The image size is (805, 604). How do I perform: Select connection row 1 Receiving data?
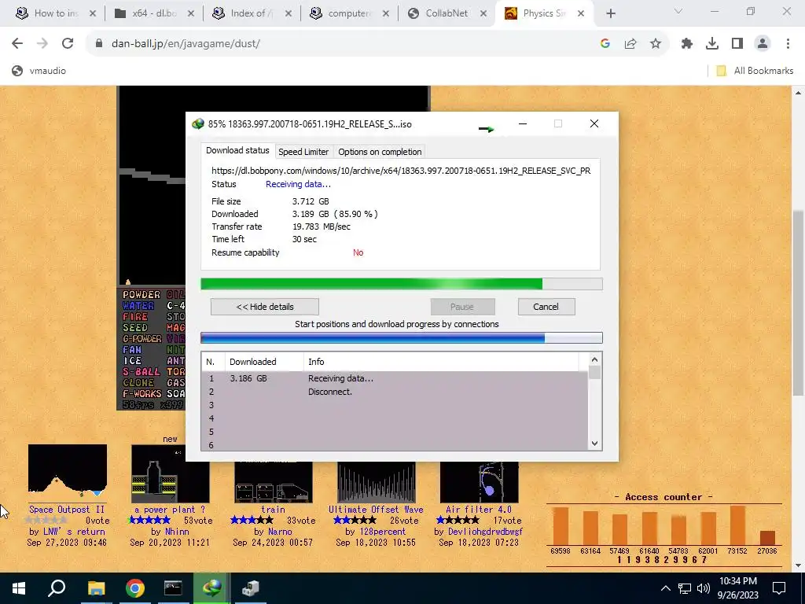click(x=395, y=378)
